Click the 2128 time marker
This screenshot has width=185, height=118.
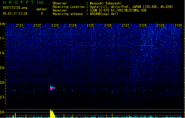[143, 25]
